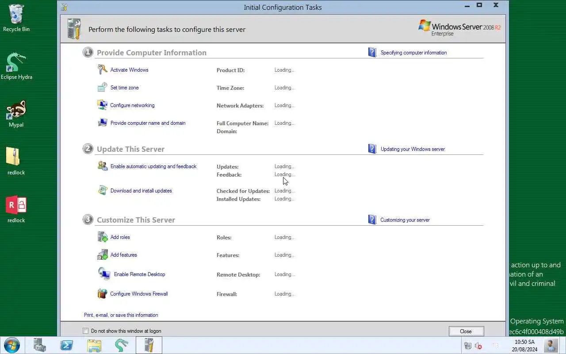This screenshot has height=354, width=566.
Task: Check Do not show this window at logon
Action: pos(86,331)
